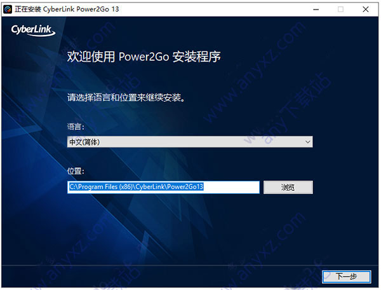This screenshot has height=290, width=381.
Task: Minimize the installer window
Action: (316, 10)
